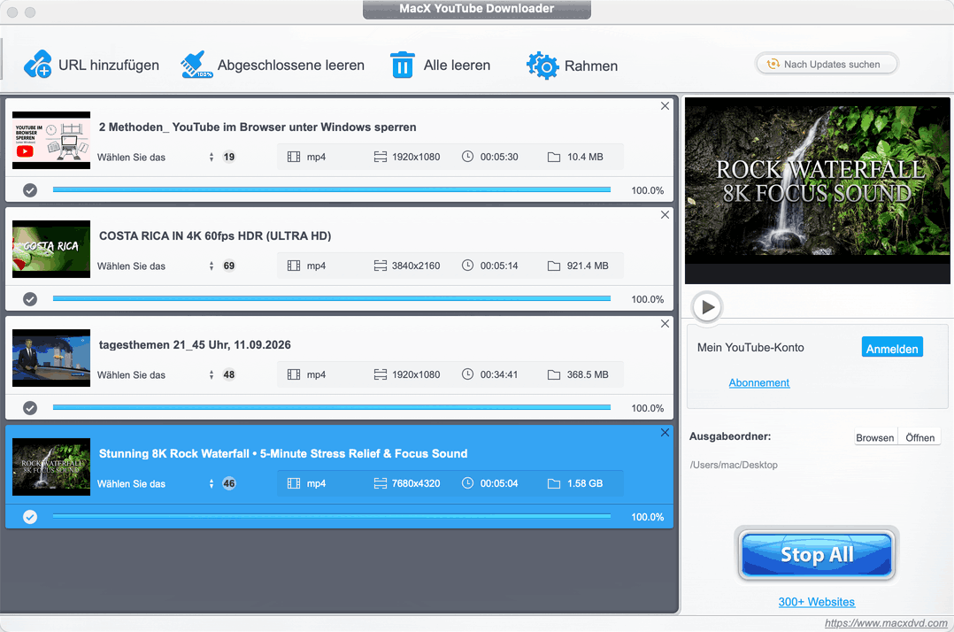Open the https://www.macxdvd.com link
Viewport: 954px width, 632px height.
coord(886,623)
